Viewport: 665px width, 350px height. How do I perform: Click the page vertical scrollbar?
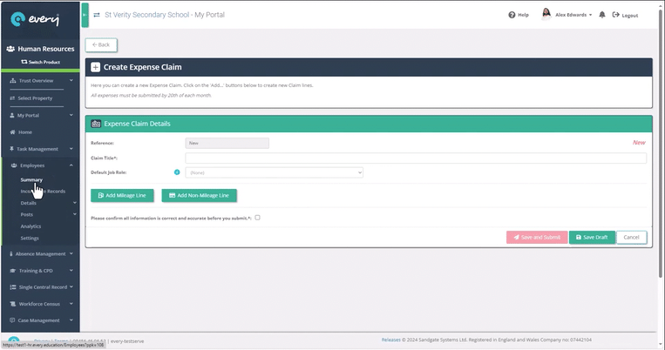(x=660, y=144)
